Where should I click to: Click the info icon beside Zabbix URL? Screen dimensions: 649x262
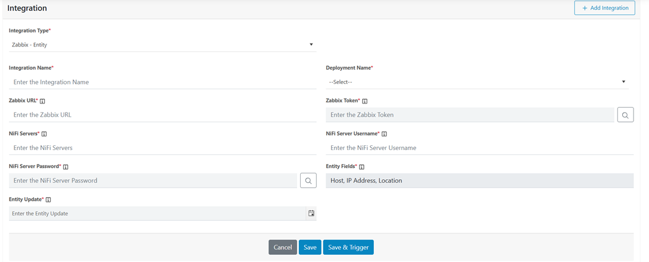tap(42, 101)
